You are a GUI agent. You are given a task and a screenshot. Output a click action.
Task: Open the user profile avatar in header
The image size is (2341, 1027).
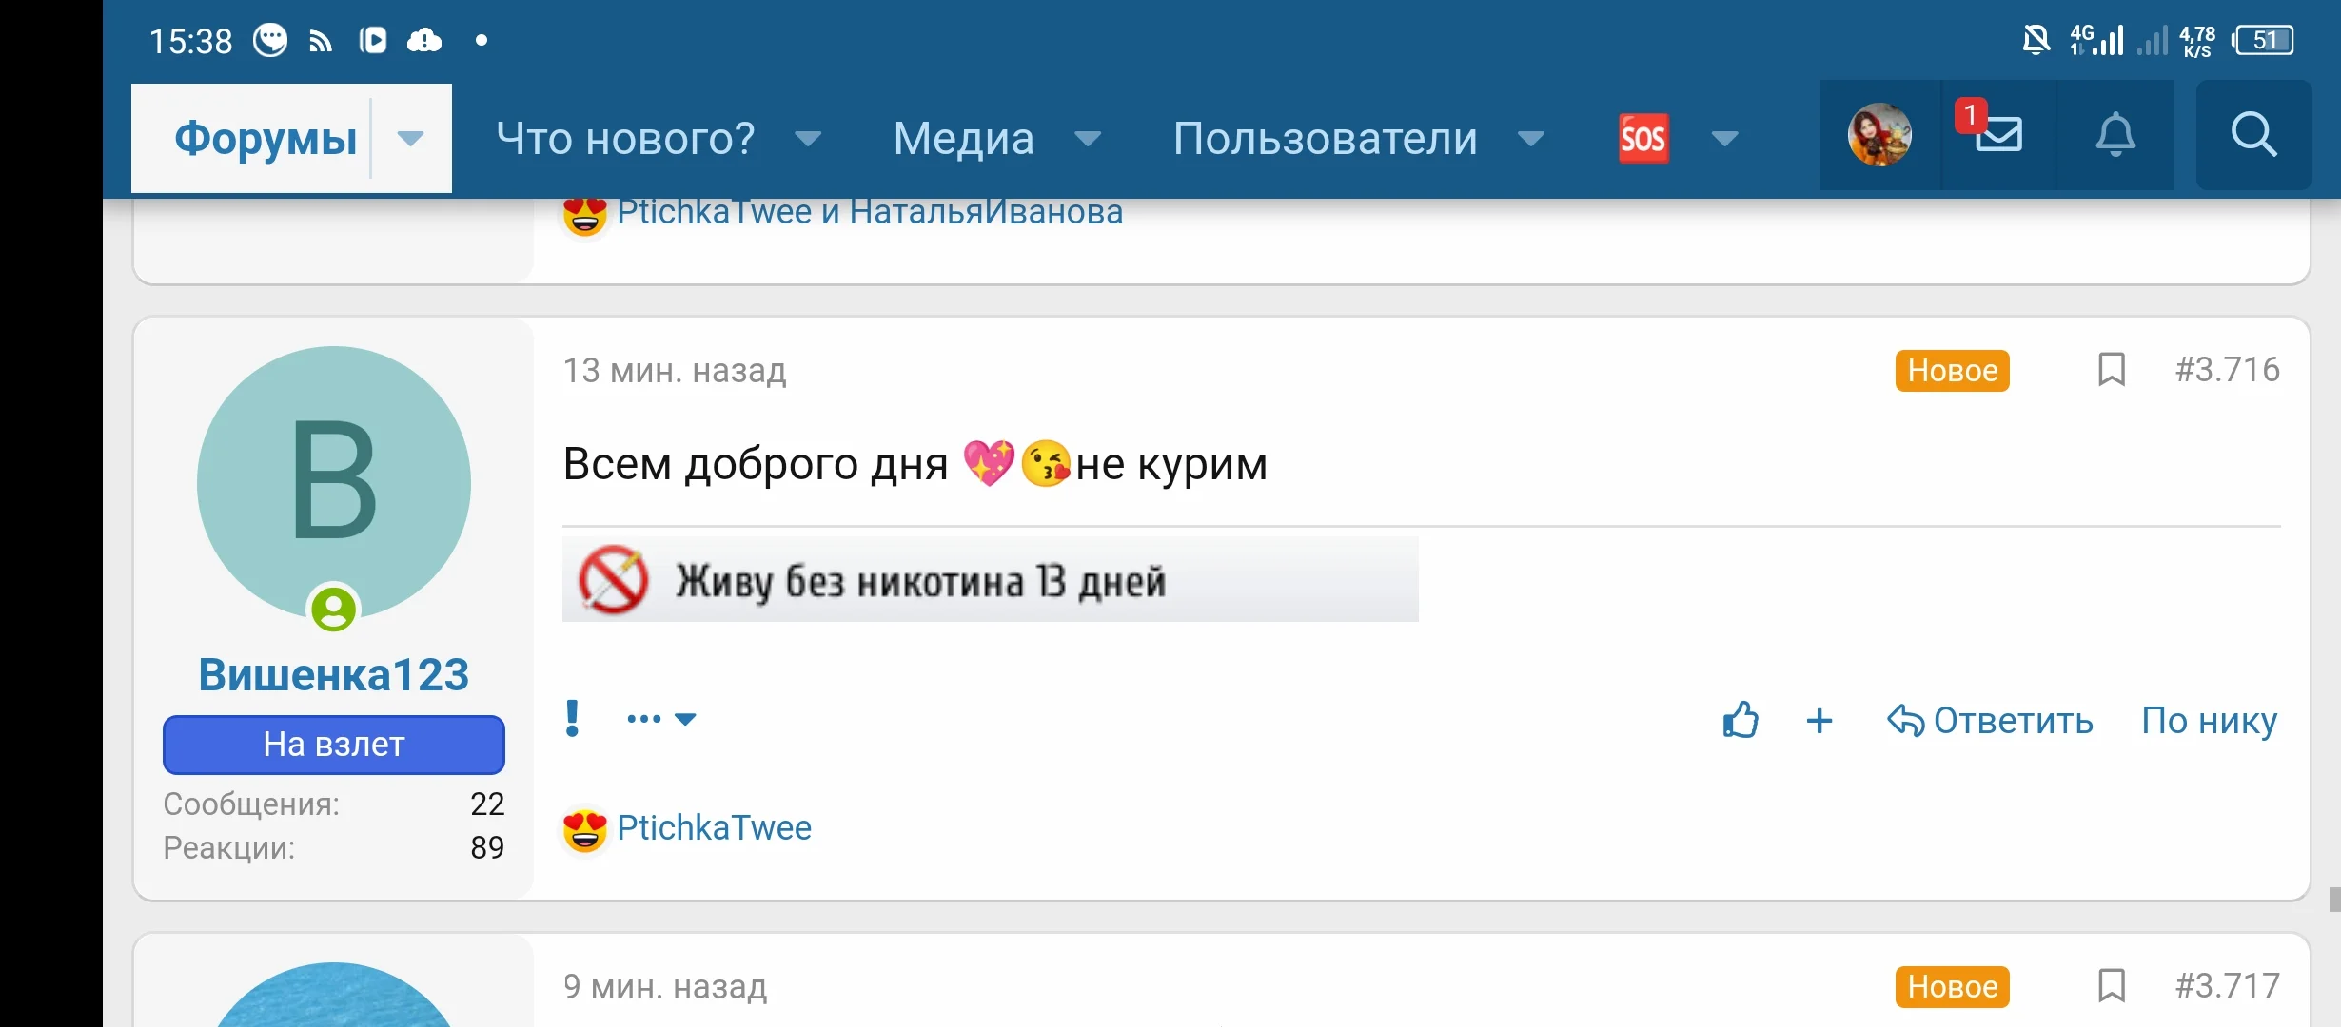1879,135
